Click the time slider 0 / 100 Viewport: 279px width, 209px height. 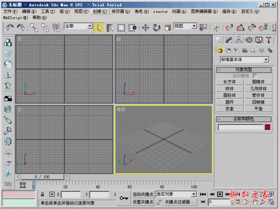42,176
